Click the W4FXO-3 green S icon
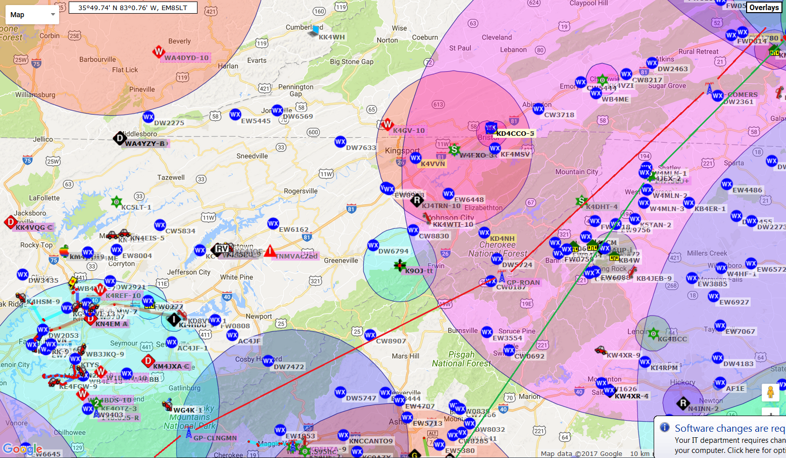This screenshot has height=458, width=786. coord(454,149)
